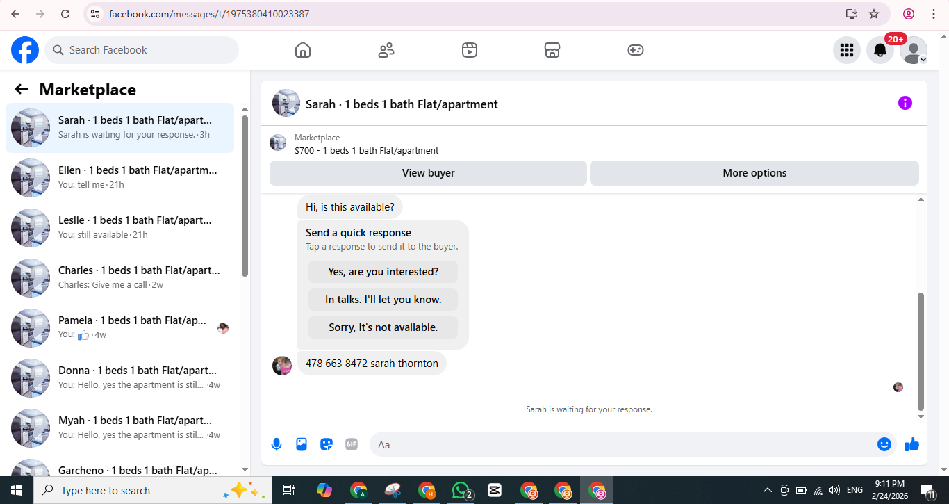The image size is (949, 504).
Task: Click the browser back arrow
Action: 15,14
